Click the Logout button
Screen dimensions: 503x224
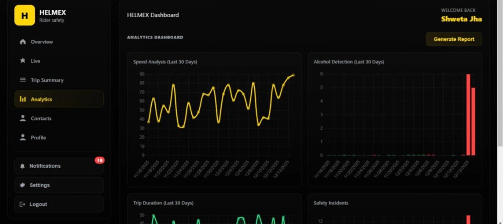(x=59, y=204)
